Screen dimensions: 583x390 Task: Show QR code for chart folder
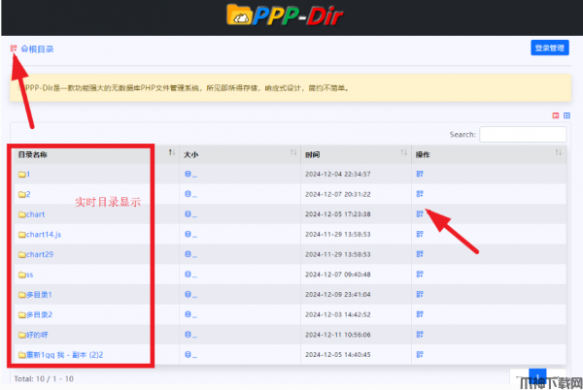[x=420, y=213]
